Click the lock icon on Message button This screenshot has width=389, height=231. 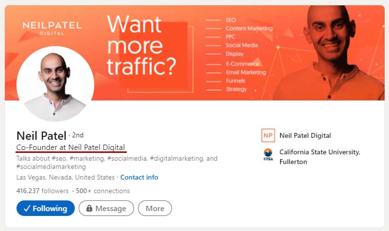tap(89, 209)
